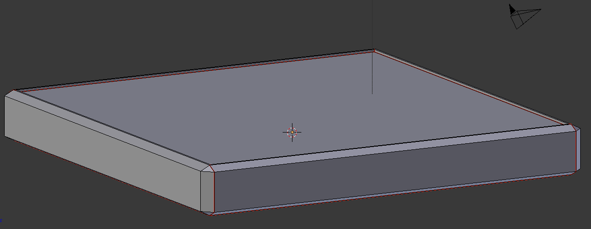Screen dimensions: 591x229
Task: Click the red vertical seam at front-left corner
Action: pyautogui.click(x=214, y=192)
